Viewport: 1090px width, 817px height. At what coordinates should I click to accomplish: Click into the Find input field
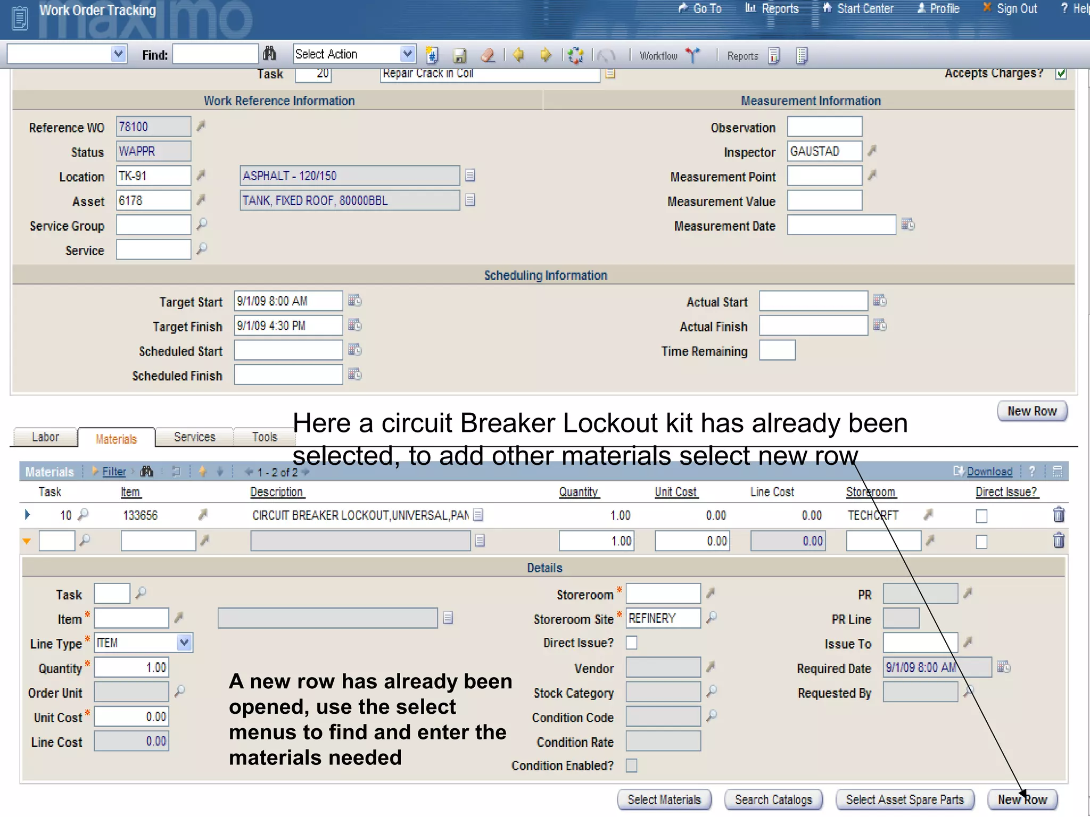click(216, 54)
